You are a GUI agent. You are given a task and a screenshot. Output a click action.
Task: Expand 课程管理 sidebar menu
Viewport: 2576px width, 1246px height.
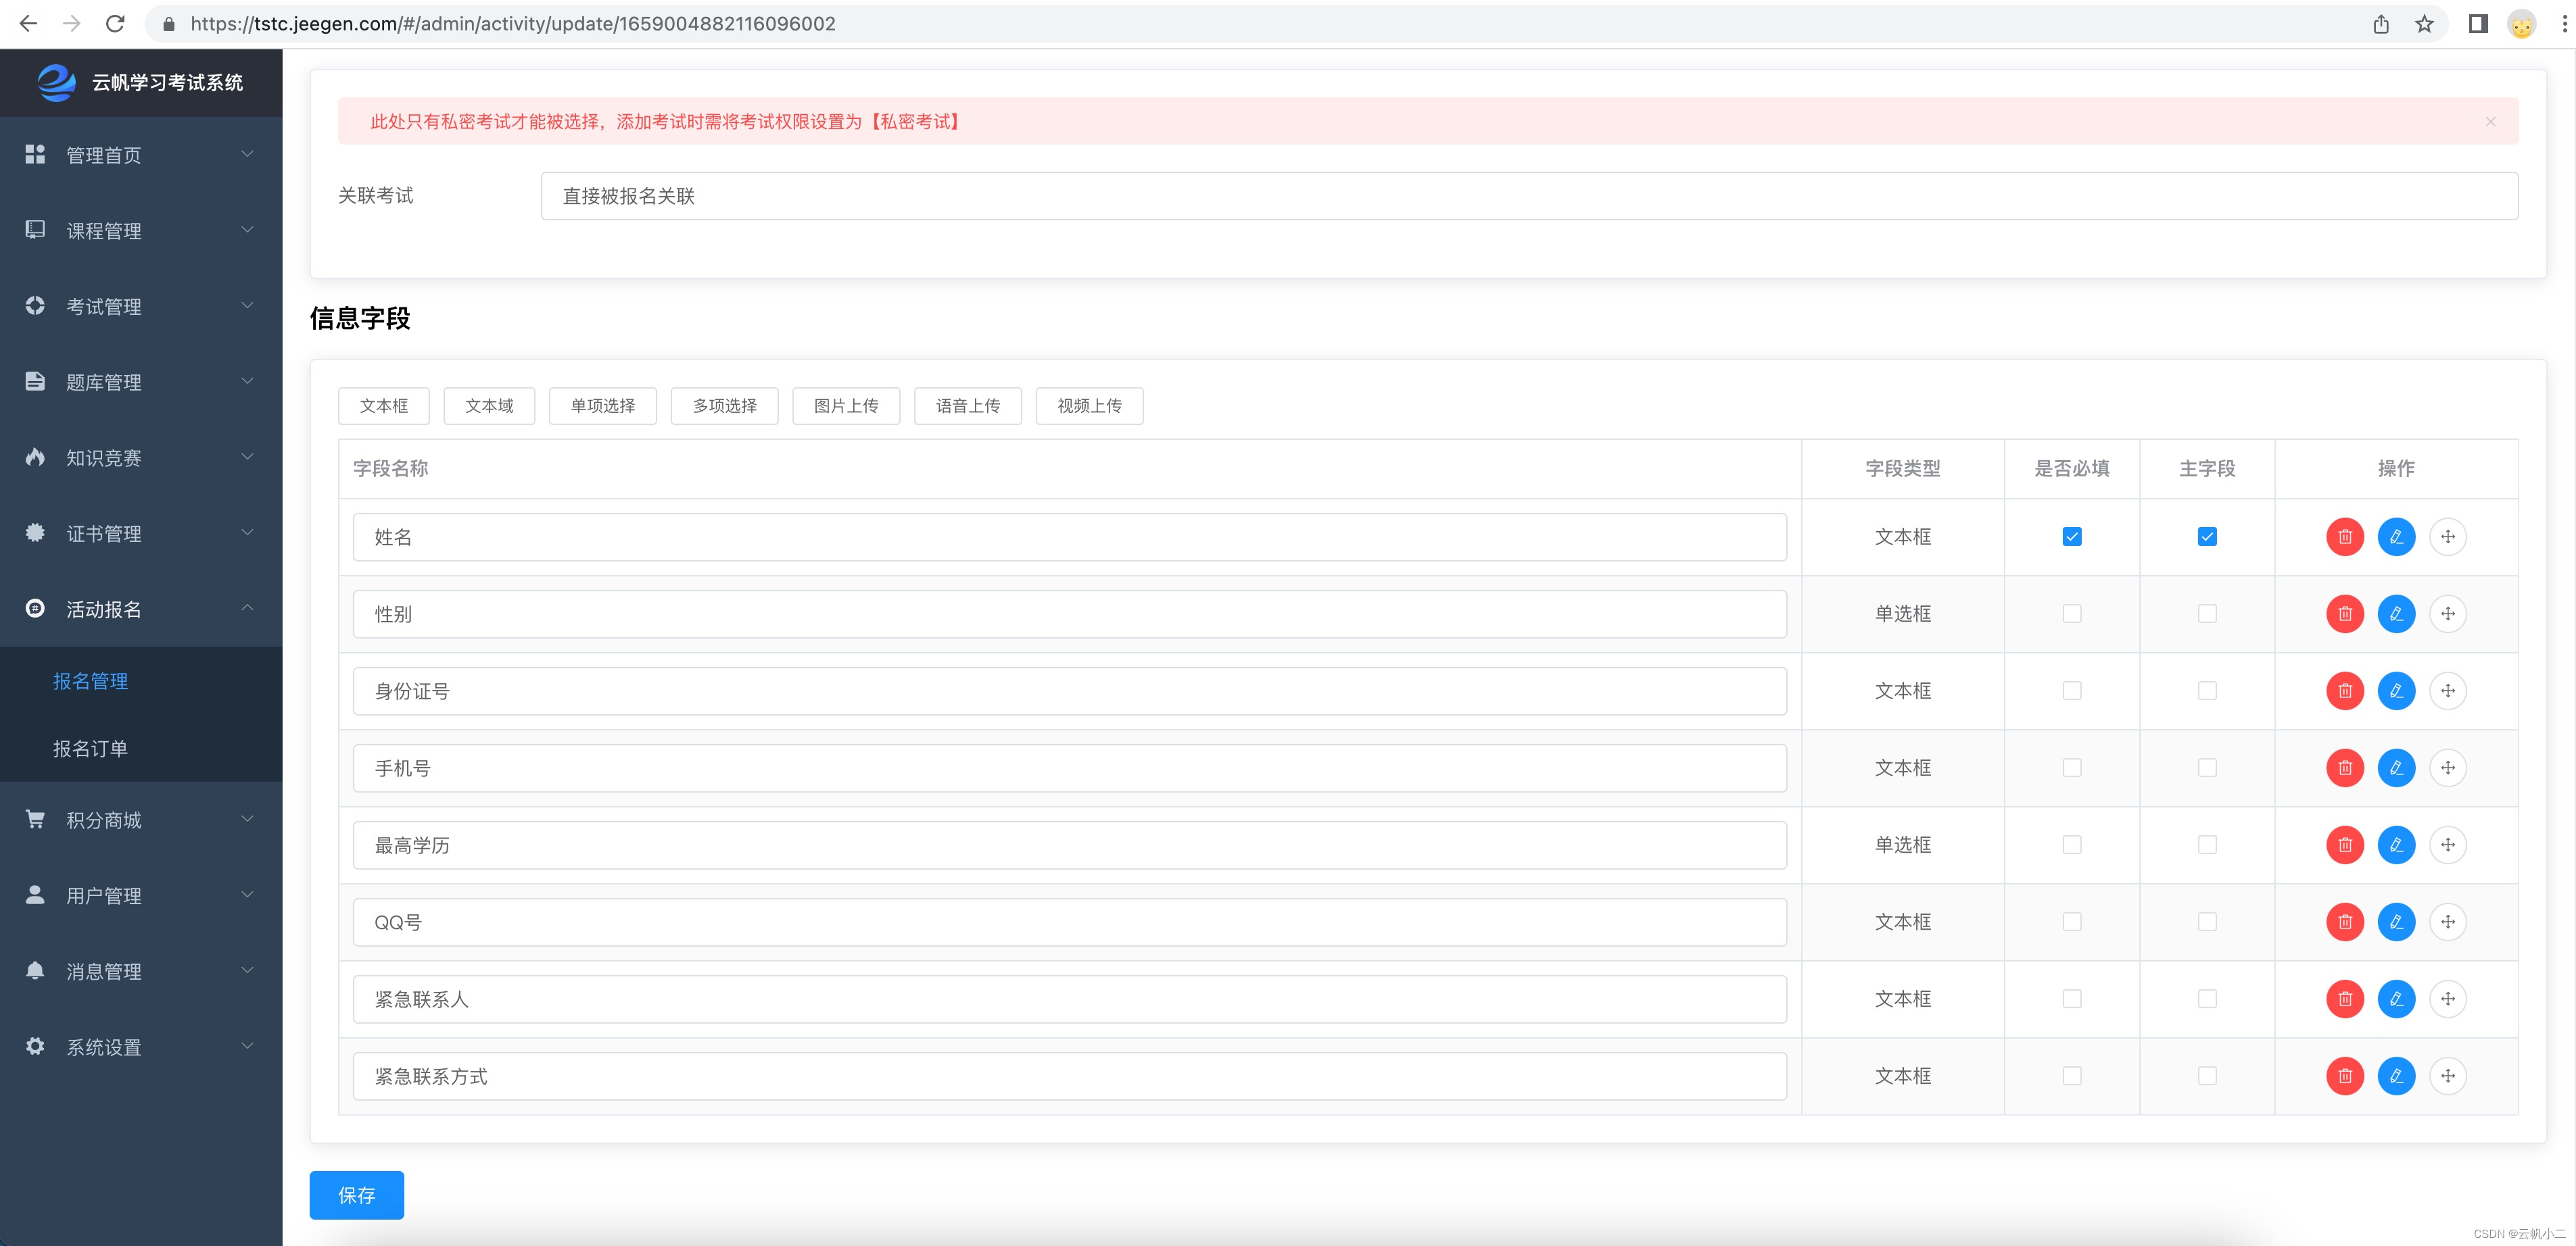[x=141, y=231]
